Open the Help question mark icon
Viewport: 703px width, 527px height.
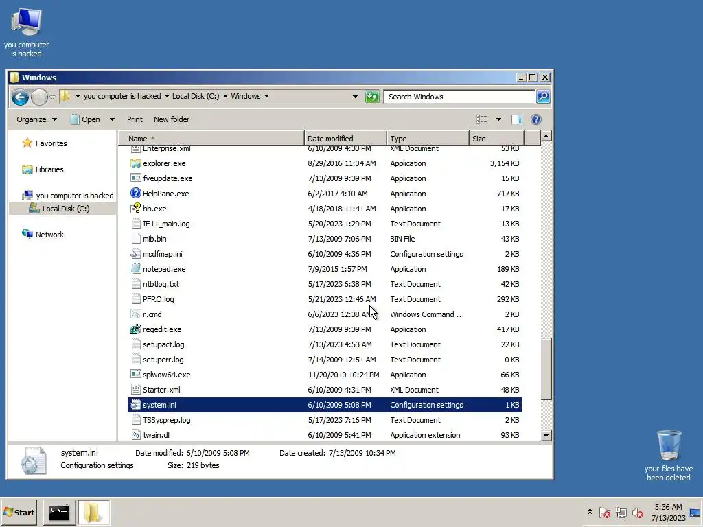coord(535,119)
